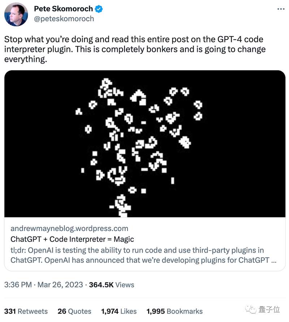Image resolution: width=289 pixels, height=322 pixels.
Task: Show the 331 Retweets list
Action: 26,311
